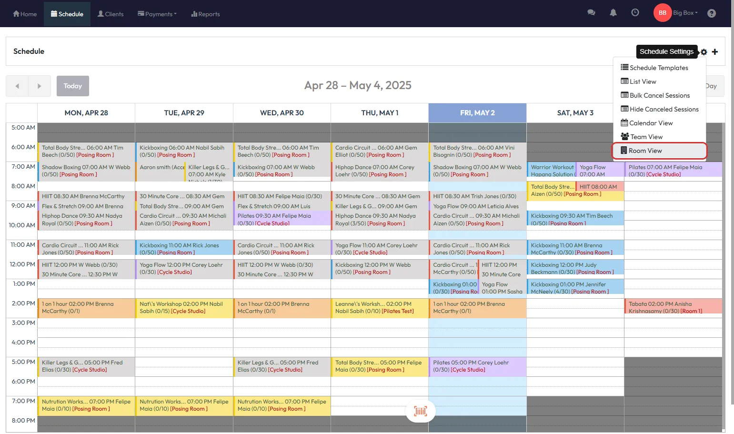Open the Clients tab
Viewport: 734px width, 434px height.
coord(111,14)
